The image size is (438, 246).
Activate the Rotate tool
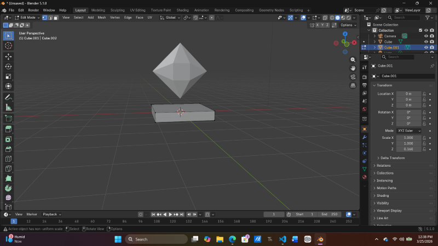8,66
